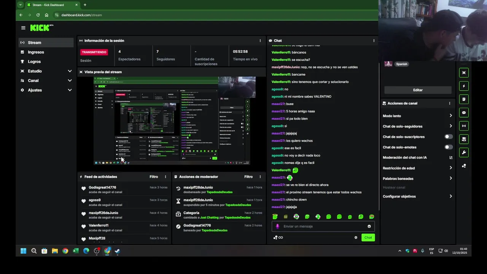Click the wrench tool icon in right sidebar
Screen dimensions: 487x274
coord(464,153)
